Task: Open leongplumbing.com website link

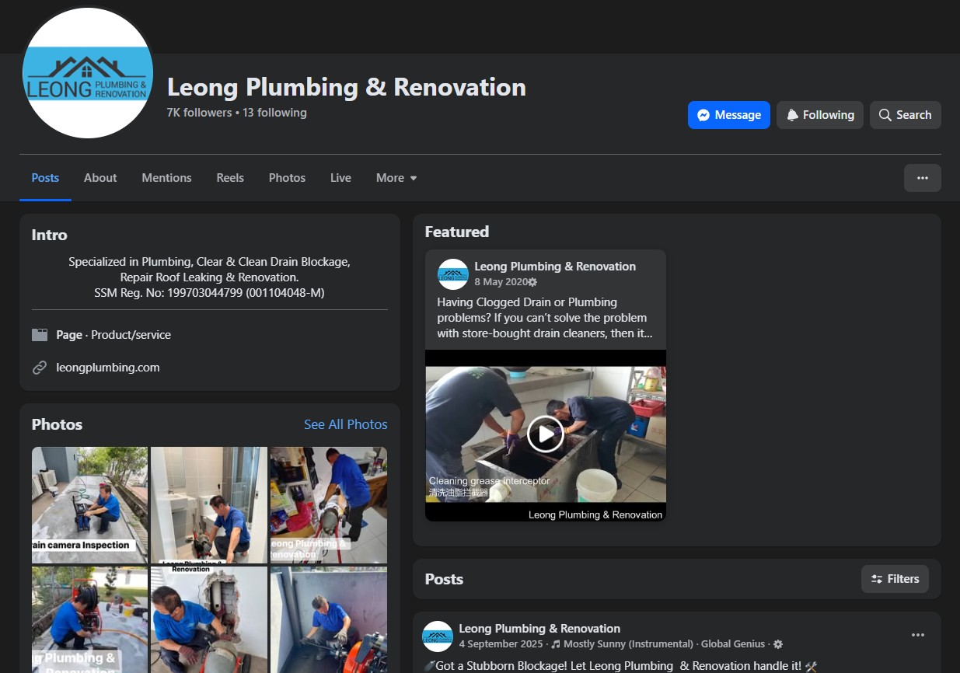Action: tap(106, 368)
